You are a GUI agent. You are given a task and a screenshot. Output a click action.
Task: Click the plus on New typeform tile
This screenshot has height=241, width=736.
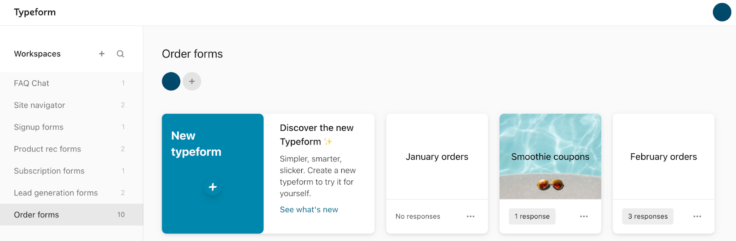[x=213, y=187]
